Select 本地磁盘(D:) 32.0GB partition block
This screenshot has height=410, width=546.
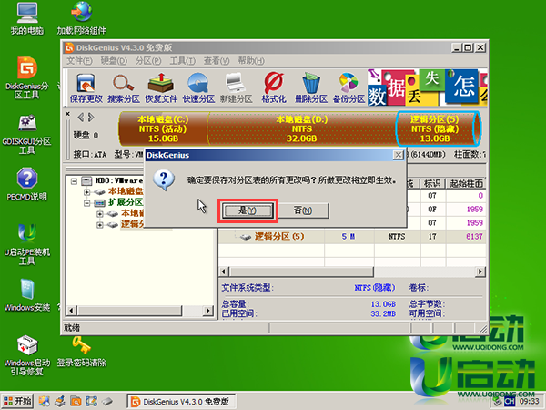point(301,128)
